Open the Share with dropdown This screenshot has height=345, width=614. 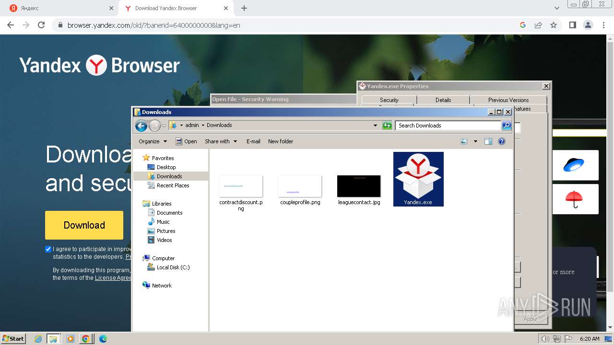pyautogui.click(x=221, y=141)
